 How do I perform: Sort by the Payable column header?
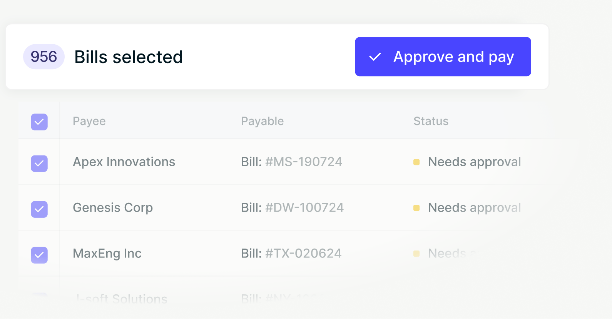click(262, 121)
